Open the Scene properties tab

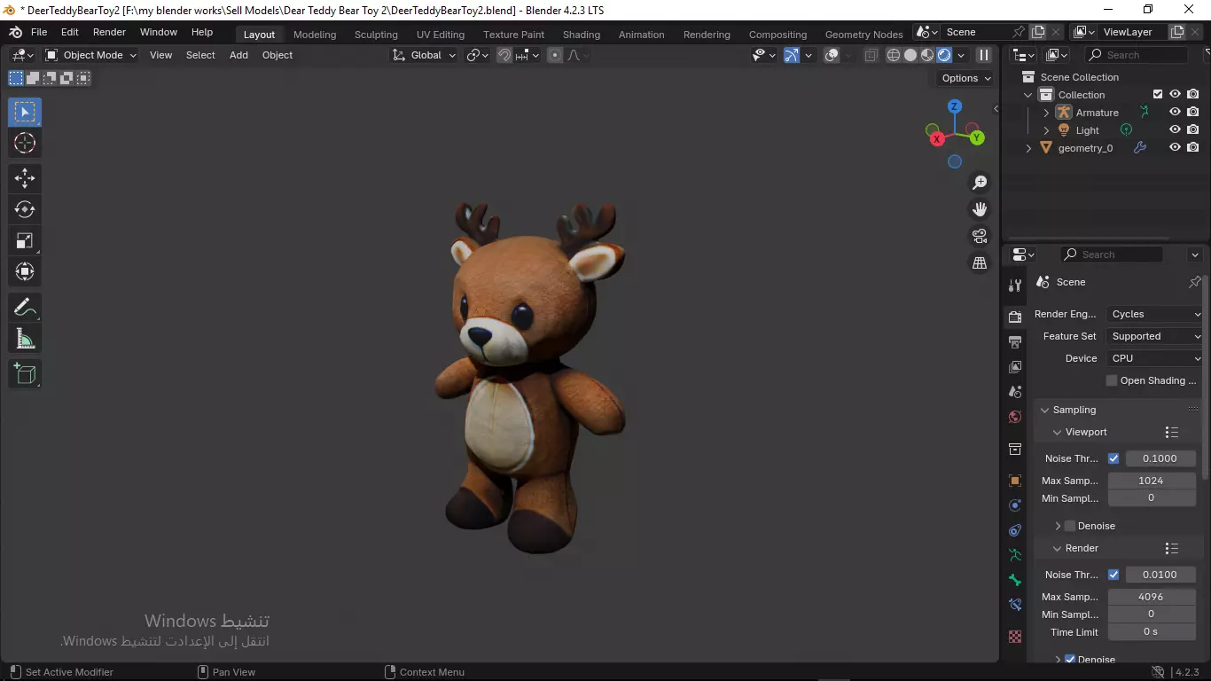(x=1015, y=391)
